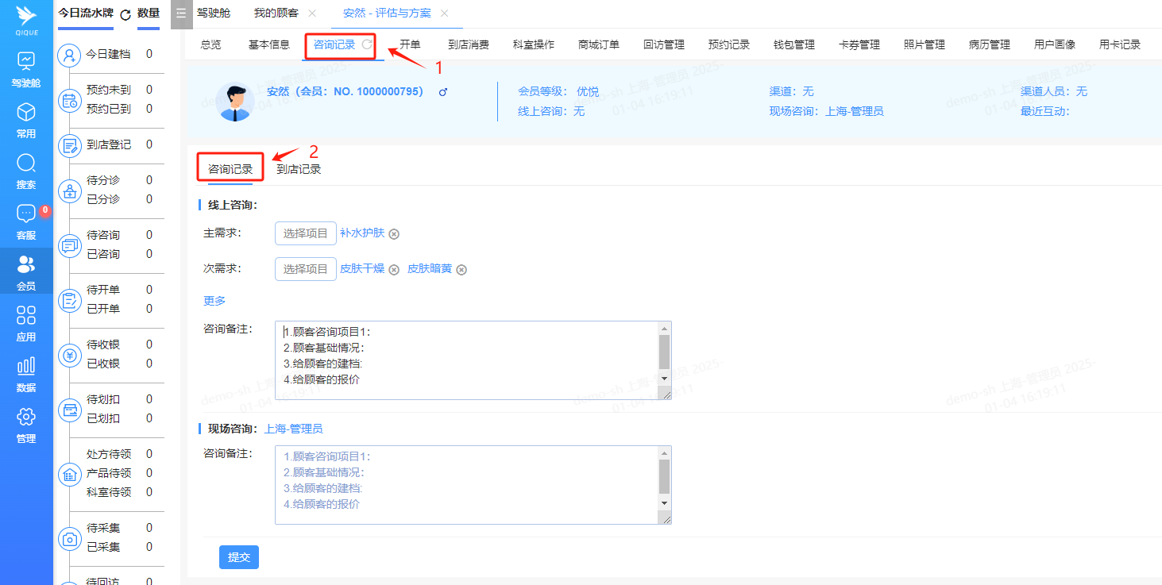Select the 常用 sidebar icon

coord(26,119)
